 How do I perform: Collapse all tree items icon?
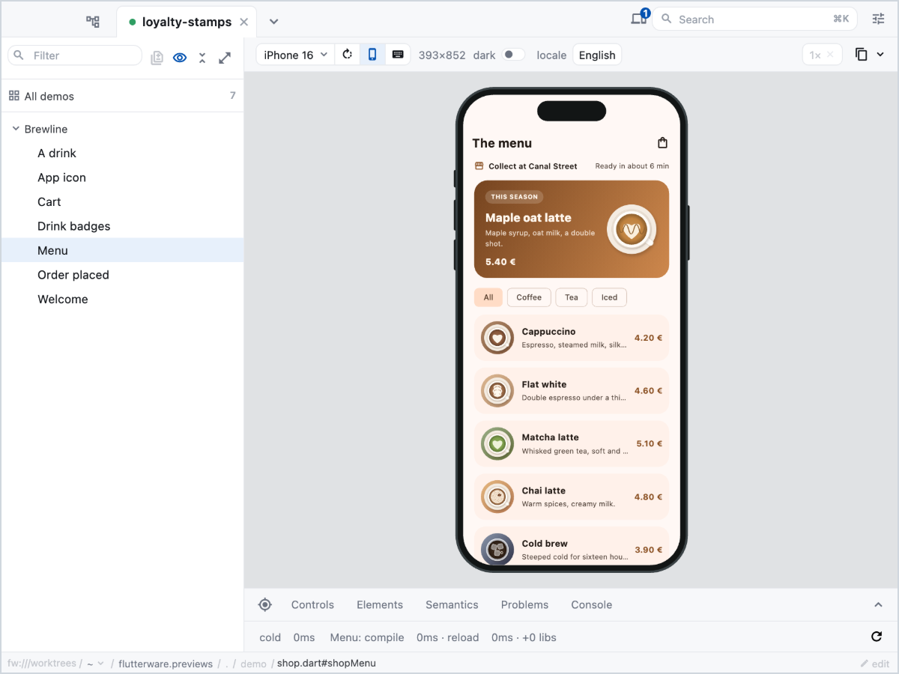coord(202,58)
